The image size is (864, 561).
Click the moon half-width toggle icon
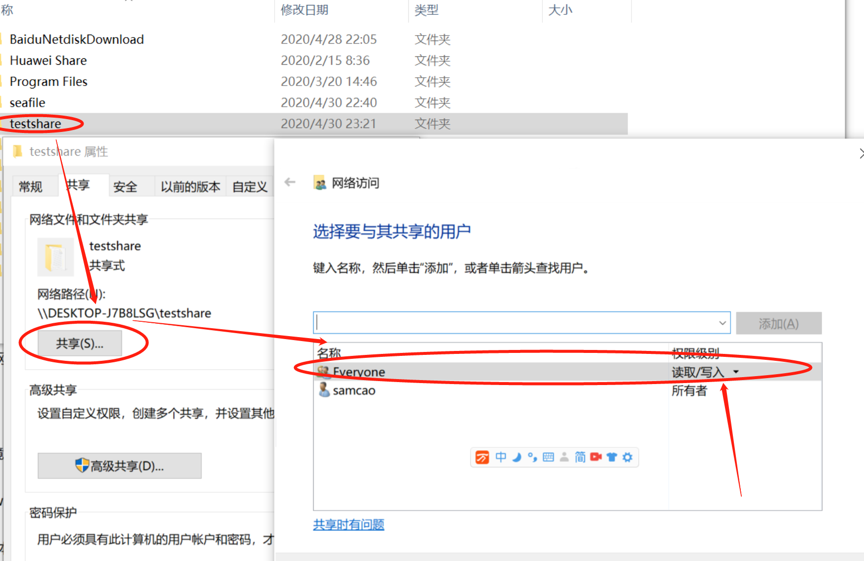tap(517, 457)
